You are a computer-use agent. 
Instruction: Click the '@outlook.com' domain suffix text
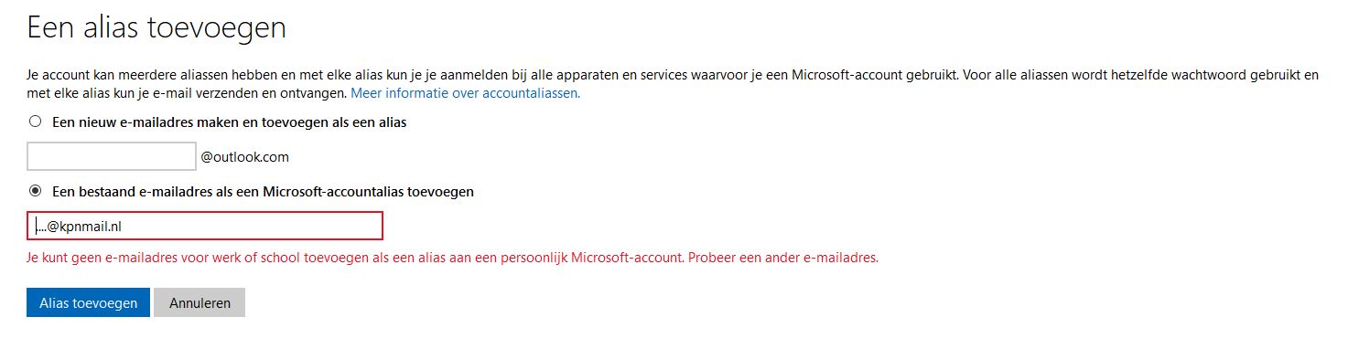245,157
